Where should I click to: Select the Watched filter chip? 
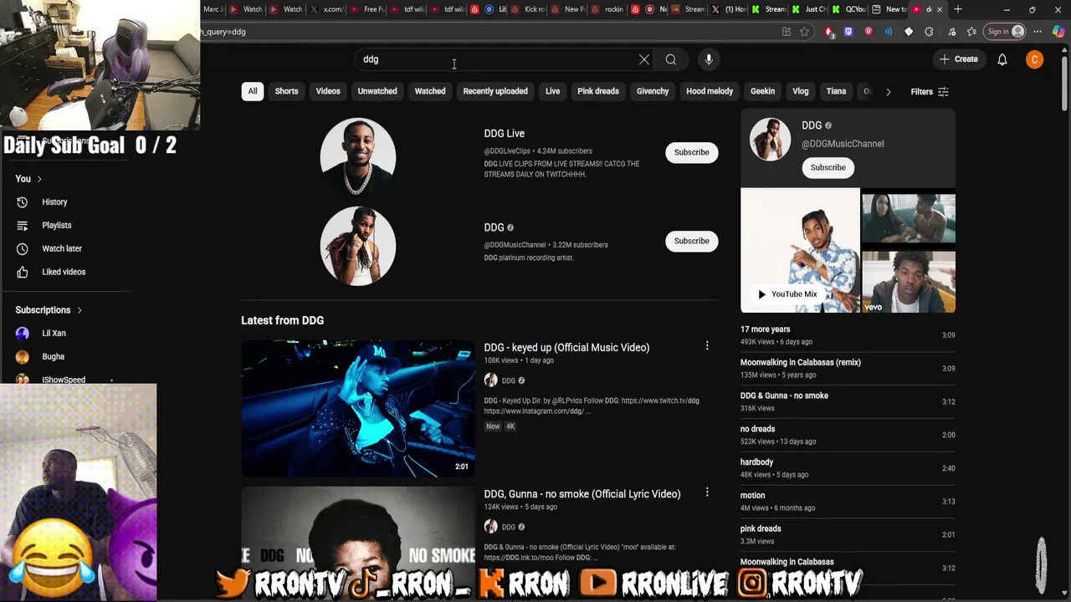(430, 91)
